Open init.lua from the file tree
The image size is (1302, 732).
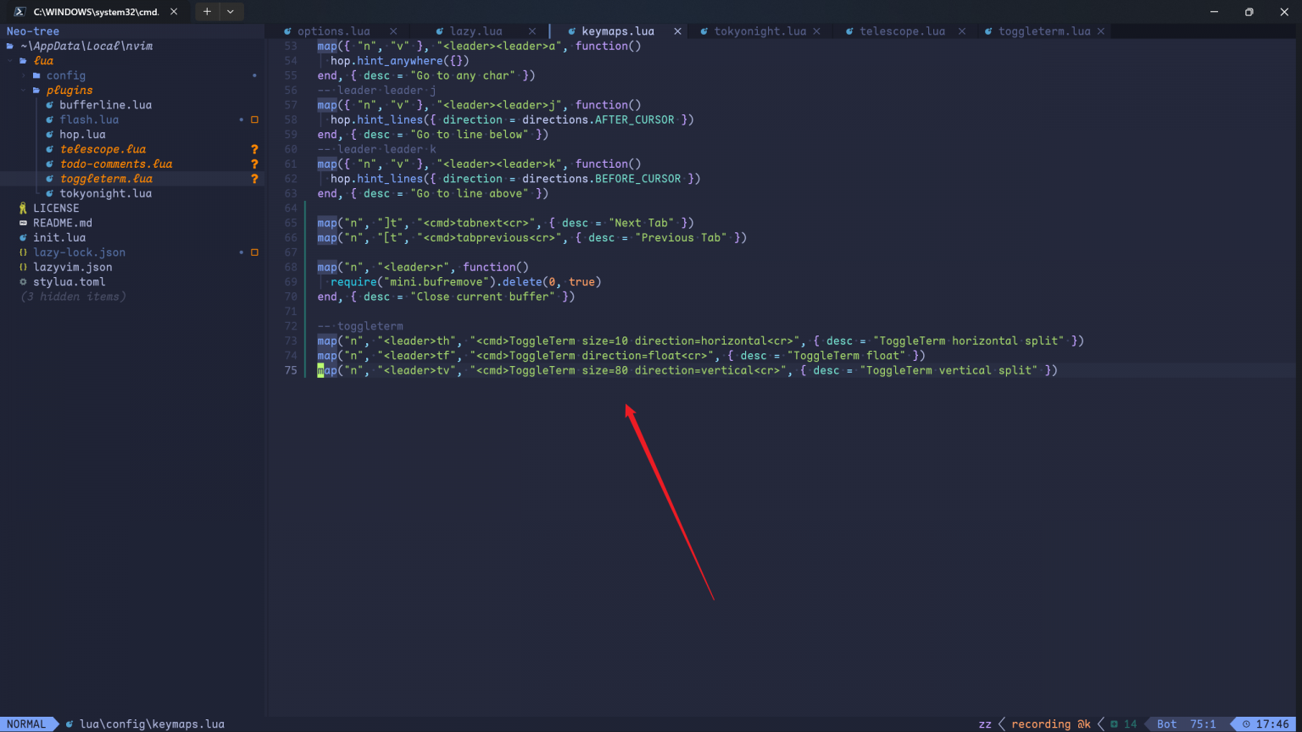pyautogui.click(x=59, y=238)
